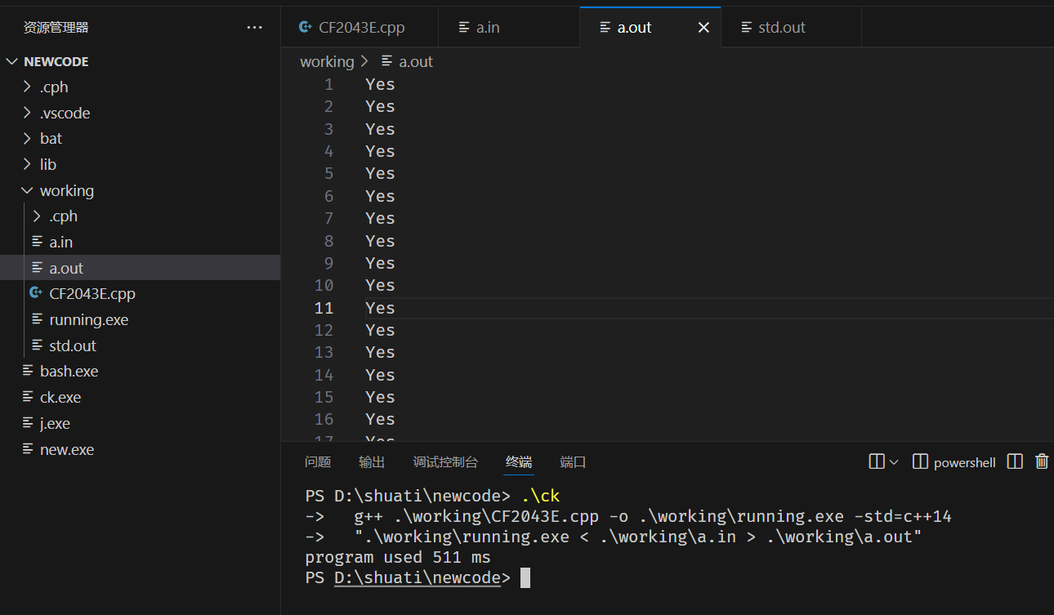1054x615 pixels.
Task: Switch to the a.in editor tab
Action: (x=509, y=28)
